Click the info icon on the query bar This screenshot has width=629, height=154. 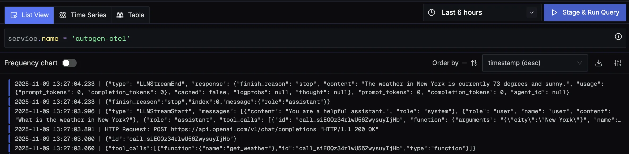pyautogui.click(x=619, y=37)
